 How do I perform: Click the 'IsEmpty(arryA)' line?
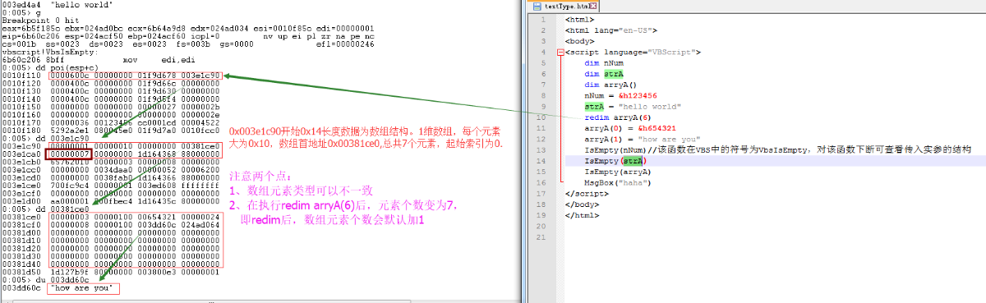(618, 172)
